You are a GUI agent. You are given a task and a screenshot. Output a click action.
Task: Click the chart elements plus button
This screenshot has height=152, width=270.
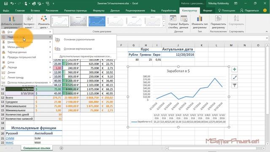[235, 69]
